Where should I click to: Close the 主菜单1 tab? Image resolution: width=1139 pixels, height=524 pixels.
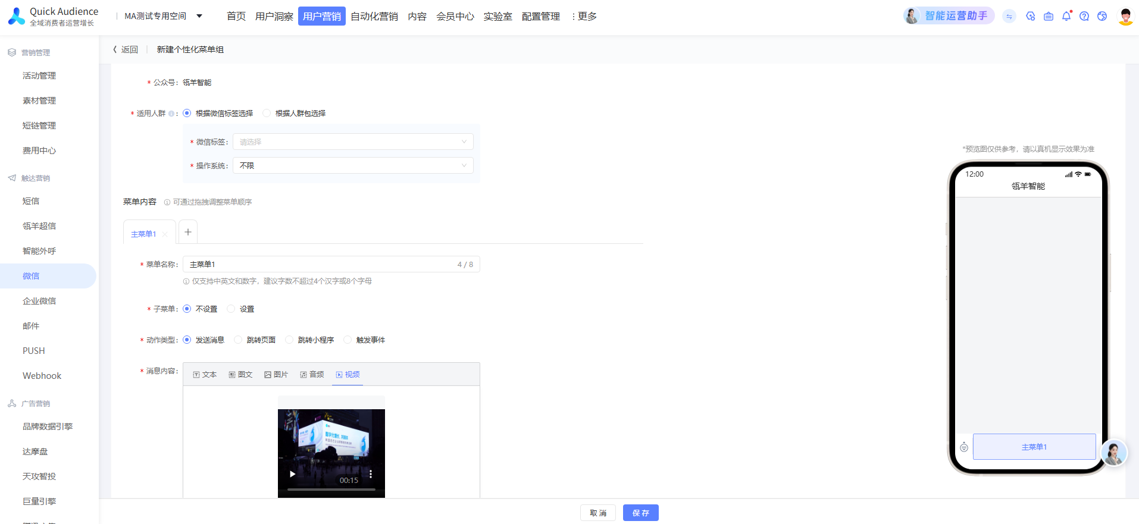tap(165, 234)
